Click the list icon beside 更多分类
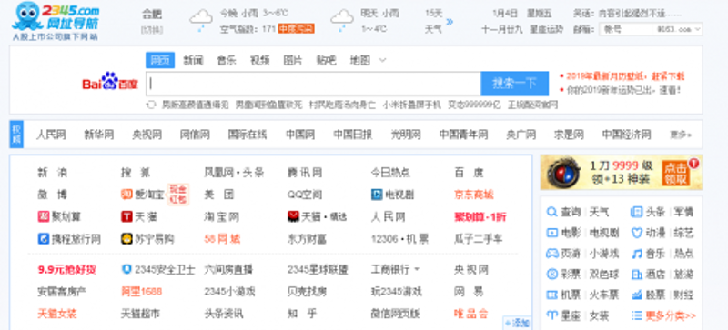This screenshot has width=728, height=330. click(636, 315)
